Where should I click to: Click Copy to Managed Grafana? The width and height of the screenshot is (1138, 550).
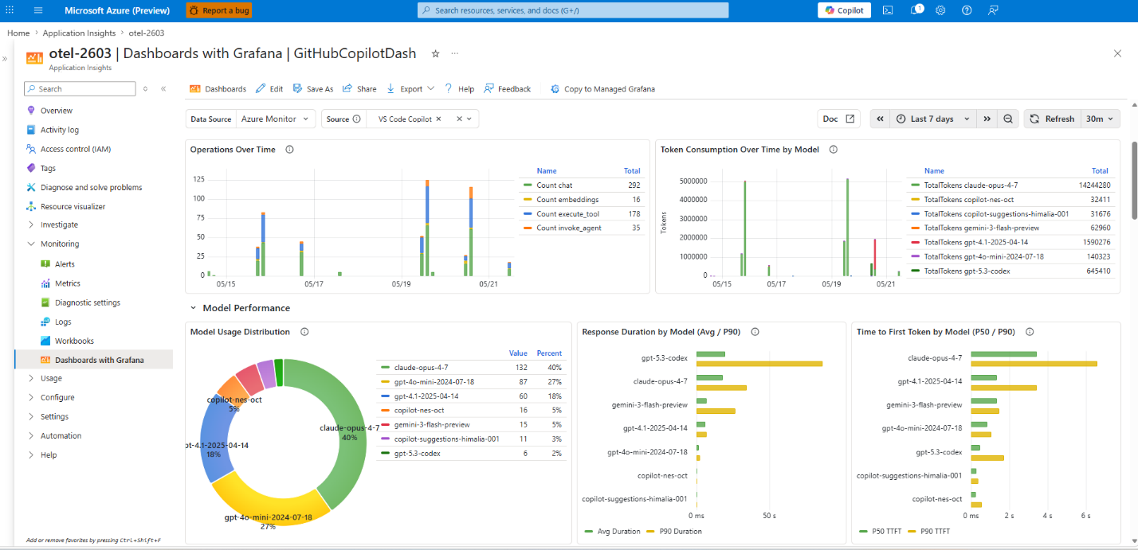(x=602, y=88)
